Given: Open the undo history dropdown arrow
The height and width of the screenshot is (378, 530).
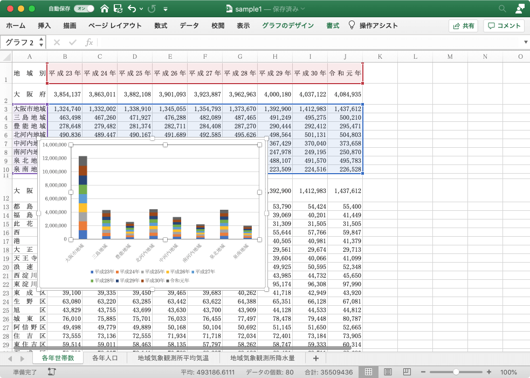Looking at the screenshot, I should 141,9.
